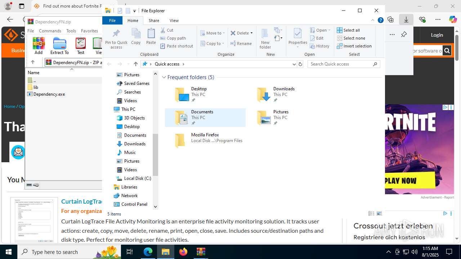This screenshot has width=461, height=259.
Task: Open browser Downloads toolbar icon
Action: (x=406, y=20)
